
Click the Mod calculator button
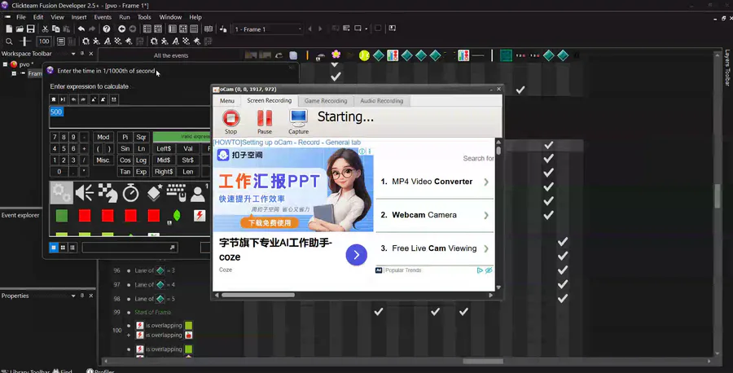pyautogui.click(x=103, y=137)
